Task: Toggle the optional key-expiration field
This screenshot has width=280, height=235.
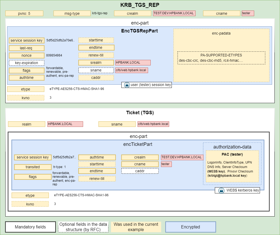Action: coord(26,63)
